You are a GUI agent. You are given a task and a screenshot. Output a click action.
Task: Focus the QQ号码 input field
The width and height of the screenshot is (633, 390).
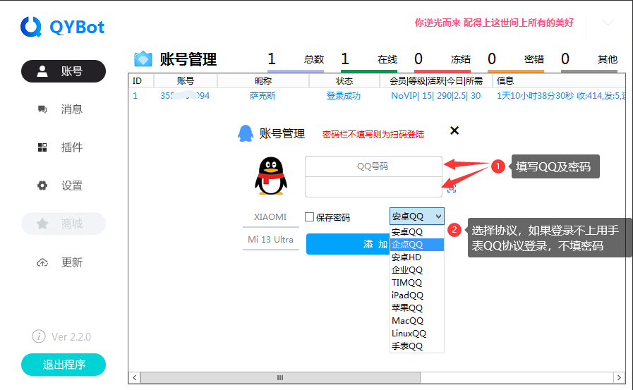tap(373, 166)
